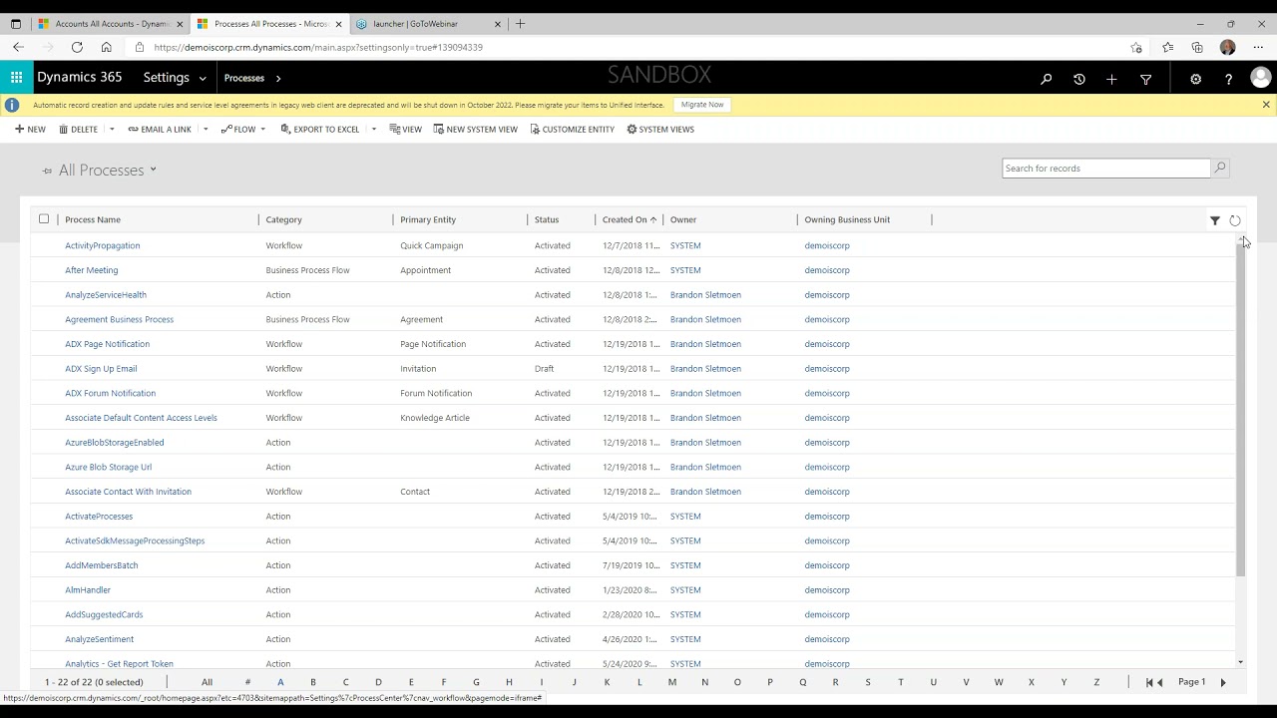The height and width of the screenshot is (718, 1277).
Task: Show All records in alphabet bar
Action: [x=207, y=682]
